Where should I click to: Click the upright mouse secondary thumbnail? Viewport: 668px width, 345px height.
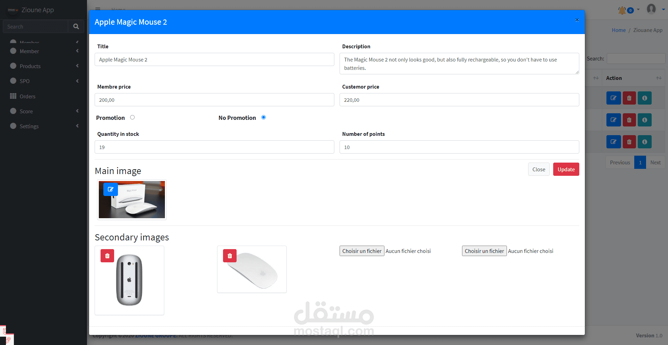tap(129, 280)
